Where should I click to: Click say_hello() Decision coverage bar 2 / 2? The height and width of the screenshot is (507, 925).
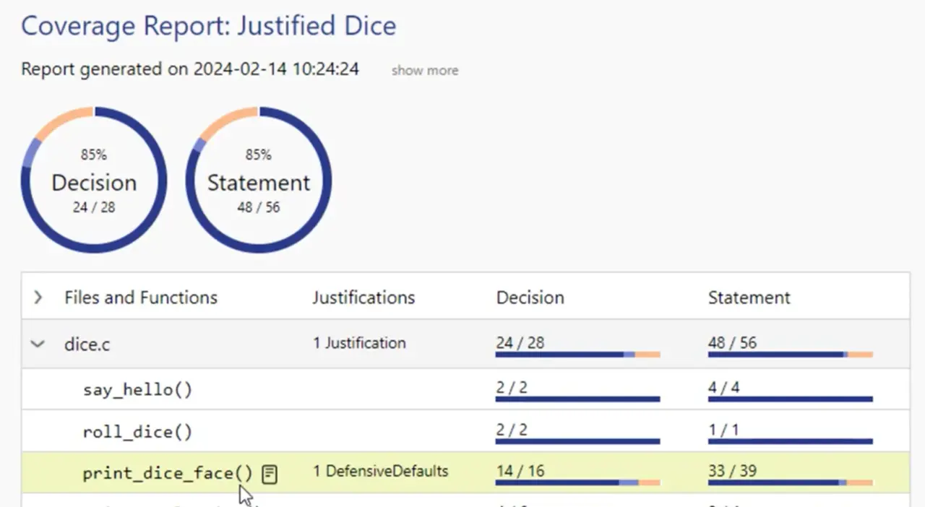click(x=577, y=399)
